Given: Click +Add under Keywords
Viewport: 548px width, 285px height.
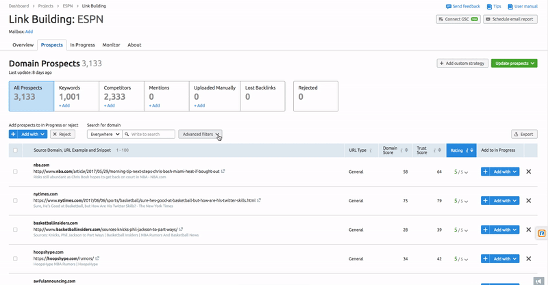Looking at the screenshot, I should pyautogui.click(x=64, y=105).
